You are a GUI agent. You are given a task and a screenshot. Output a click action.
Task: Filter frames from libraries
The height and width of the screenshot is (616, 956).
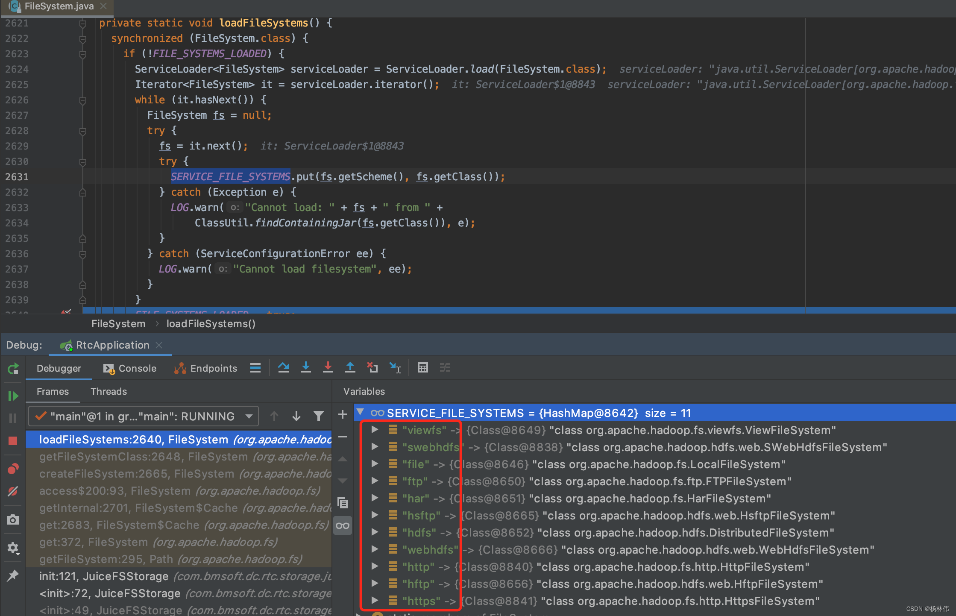coord(319,416)
